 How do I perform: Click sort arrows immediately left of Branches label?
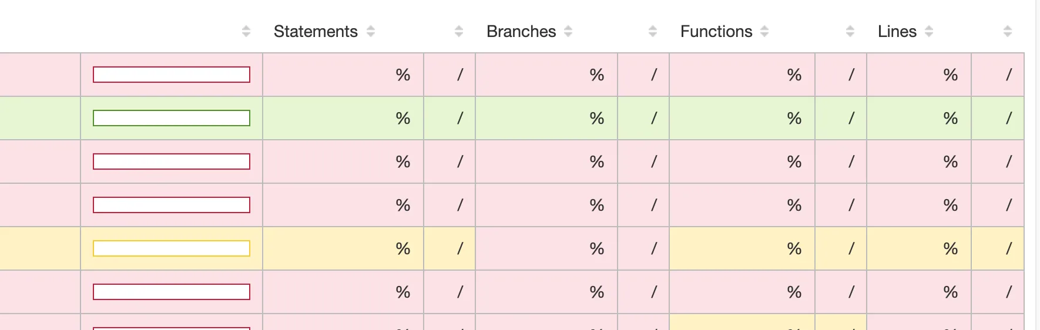(x=459, y=31)
